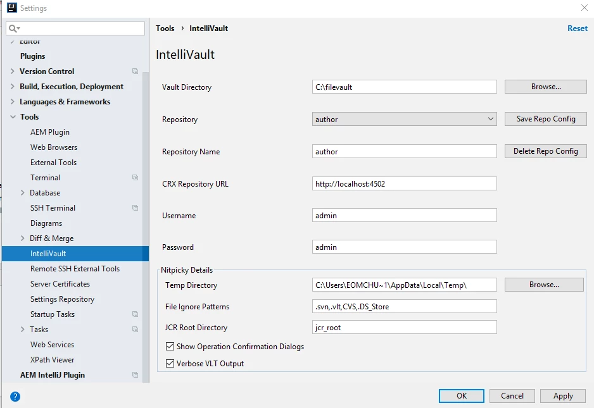Viewport: 594px width, 408px height.
Task: Toggle Verbose VLT Output checkbox
Action: click(170, 363)
